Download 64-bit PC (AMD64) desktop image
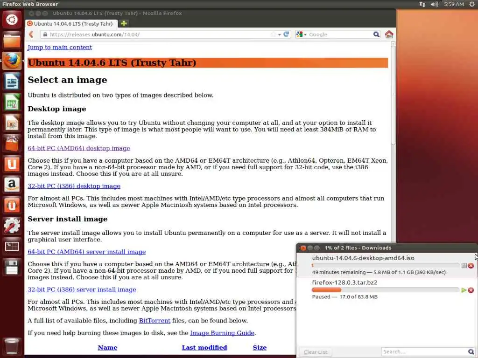 tap(79, 148)
